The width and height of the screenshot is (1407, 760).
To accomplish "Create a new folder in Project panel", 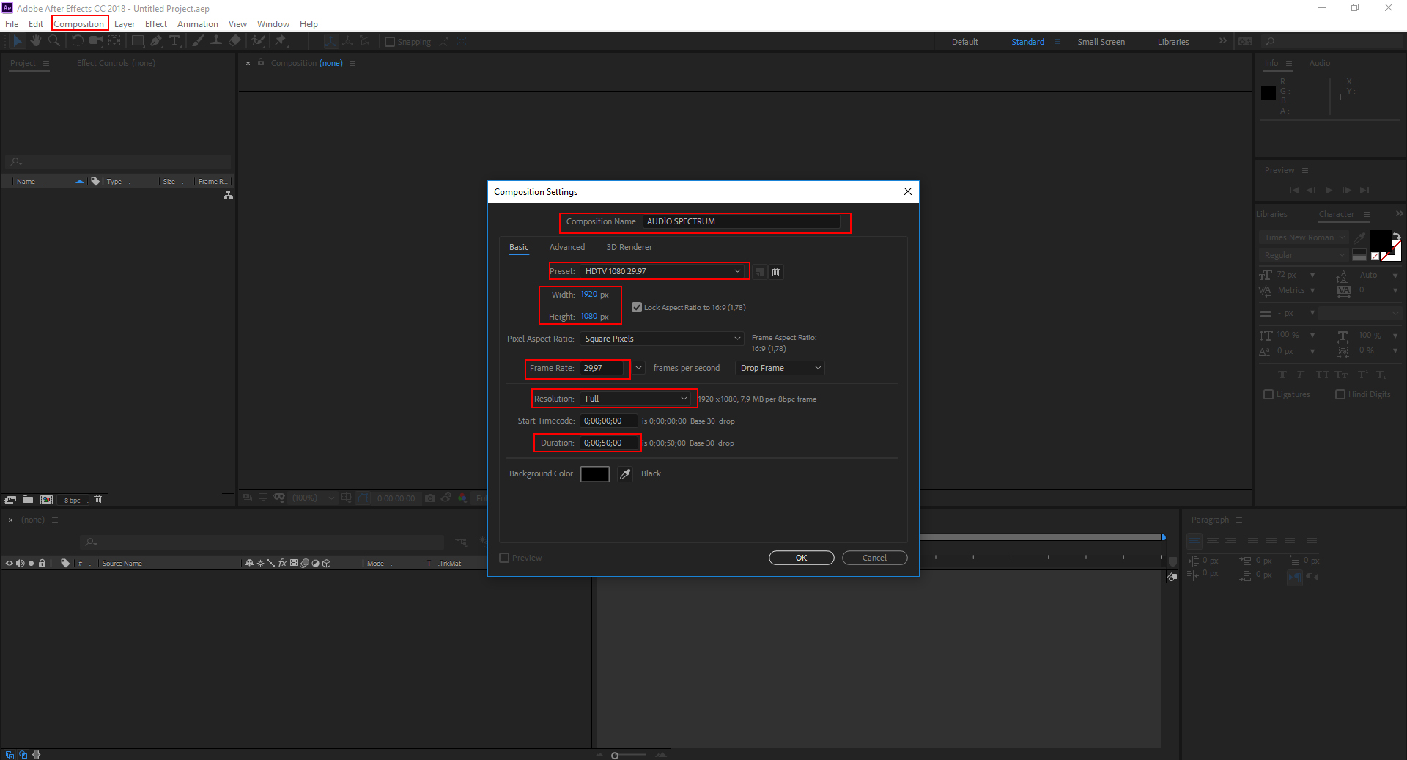I will tap(28, 500).
